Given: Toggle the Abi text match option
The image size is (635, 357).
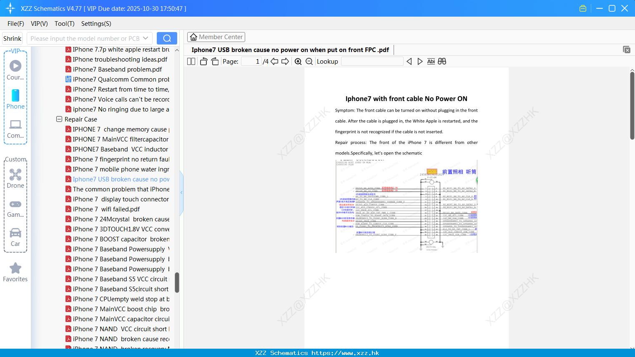Looking at the screenshot, I should pyautogui.click(x=431, y=62).
